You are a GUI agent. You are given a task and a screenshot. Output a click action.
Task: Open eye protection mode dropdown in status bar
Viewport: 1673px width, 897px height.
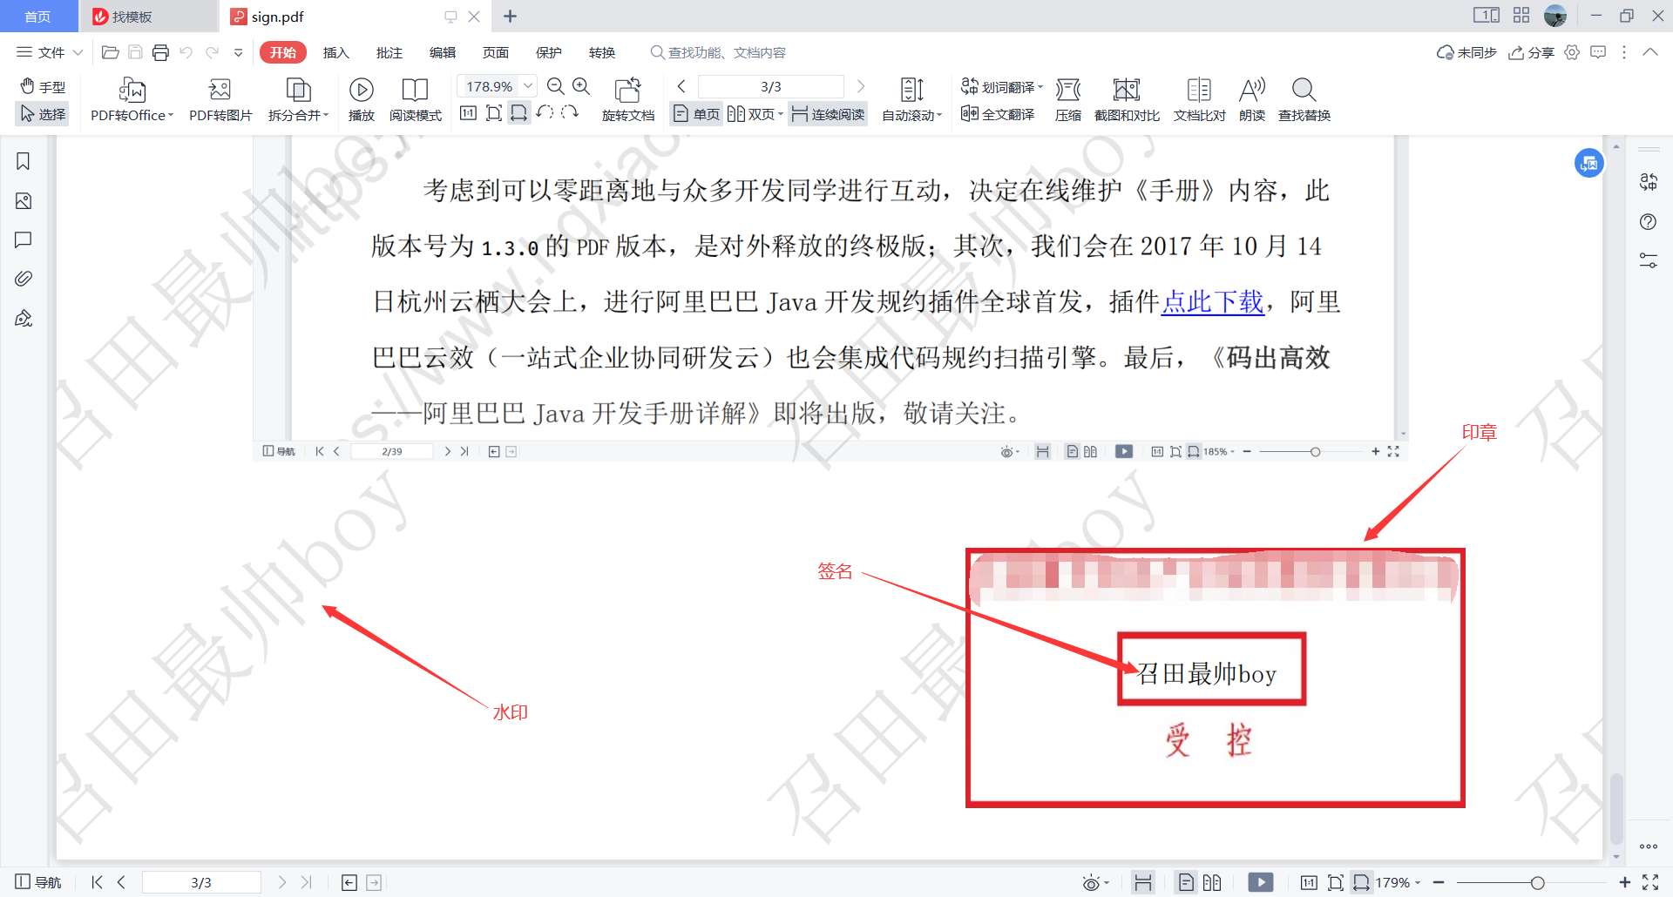pyautogui.click(x=1095, y=882)
